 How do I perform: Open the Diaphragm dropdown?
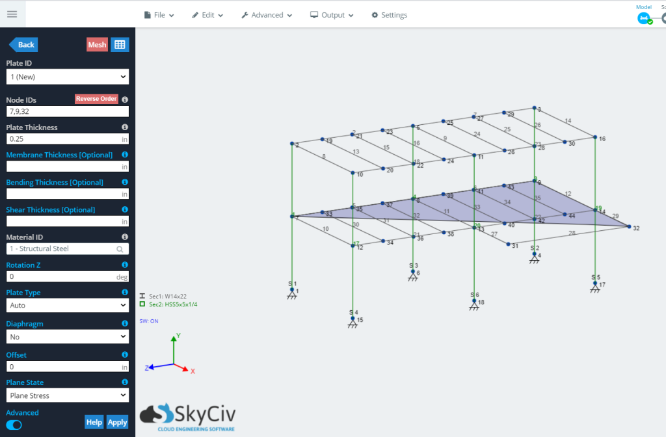point(68,337)
